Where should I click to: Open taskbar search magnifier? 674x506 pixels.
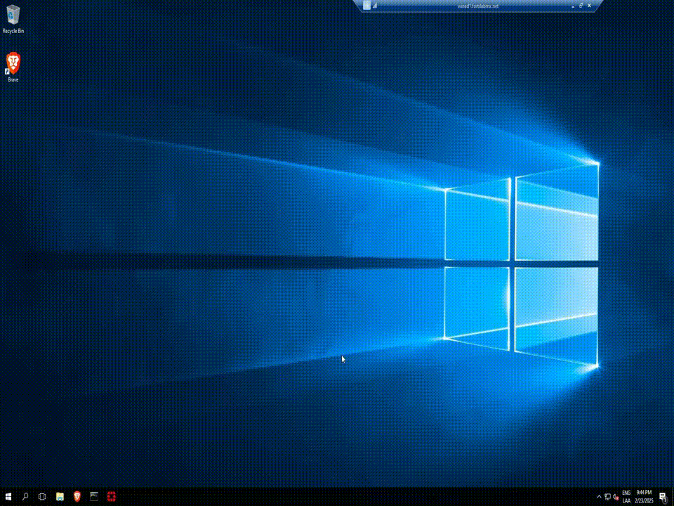point(25,497)
